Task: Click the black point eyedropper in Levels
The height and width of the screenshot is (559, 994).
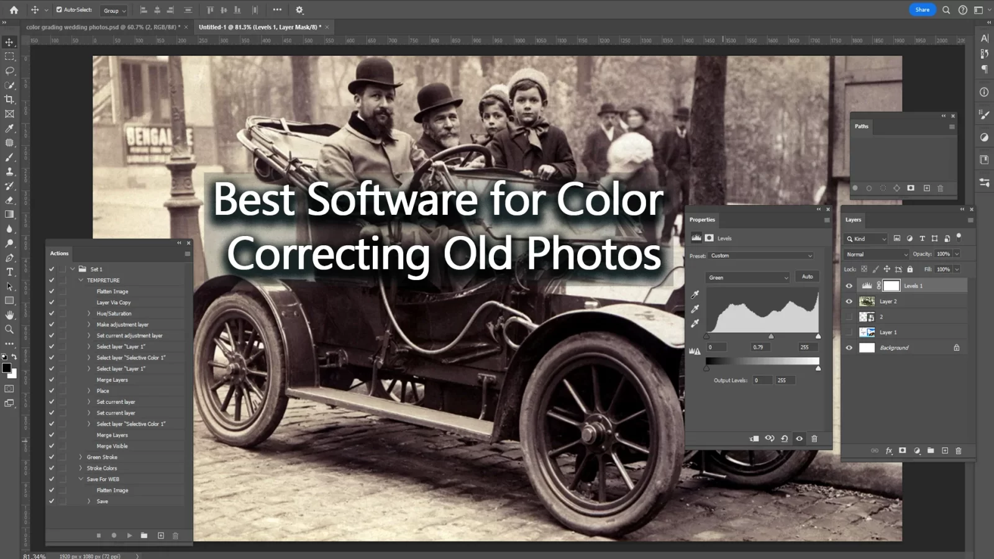Action: [695, 294]
